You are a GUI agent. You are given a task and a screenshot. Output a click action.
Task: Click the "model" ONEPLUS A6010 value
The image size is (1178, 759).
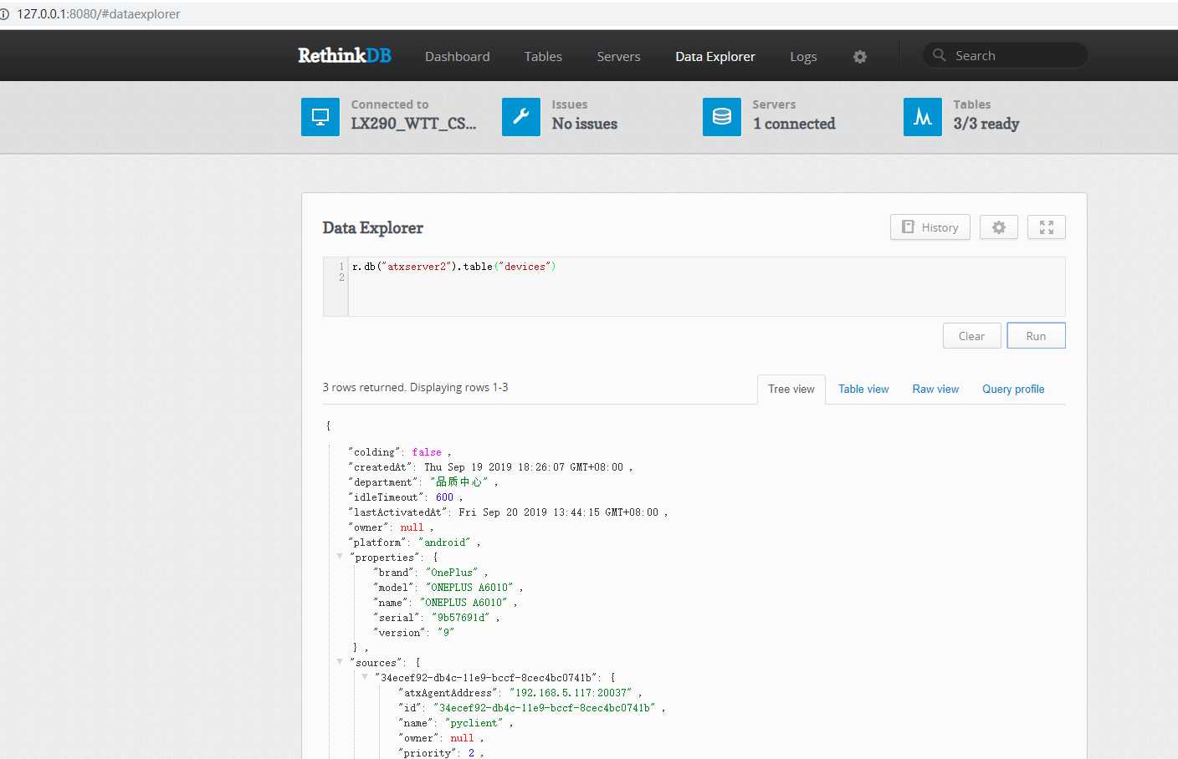(x=469, y=588)
